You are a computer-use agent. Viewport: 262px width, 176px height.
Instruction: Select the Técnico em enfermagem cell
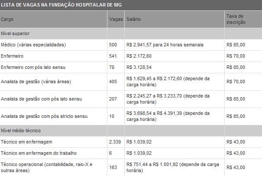26,142
